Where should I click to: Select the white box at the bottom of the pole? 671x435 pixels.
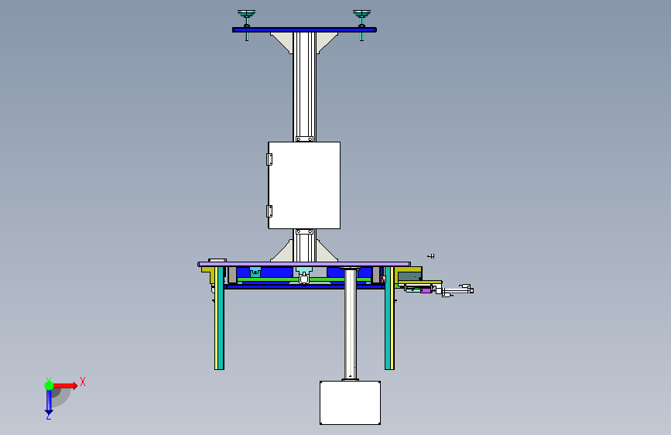pyautogui.click(x=350, y=402)
